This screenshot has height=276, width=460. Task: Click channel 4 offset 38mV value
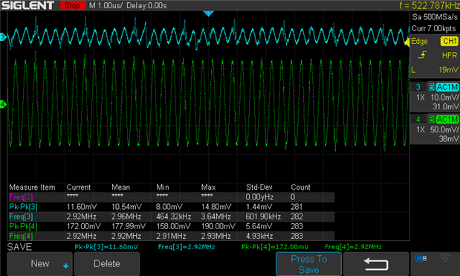point(449,138)
